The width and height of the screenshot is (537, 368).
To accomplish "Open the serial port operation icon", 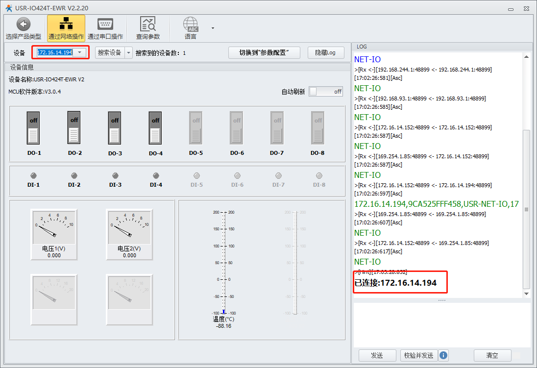I will tap(105, 24).
